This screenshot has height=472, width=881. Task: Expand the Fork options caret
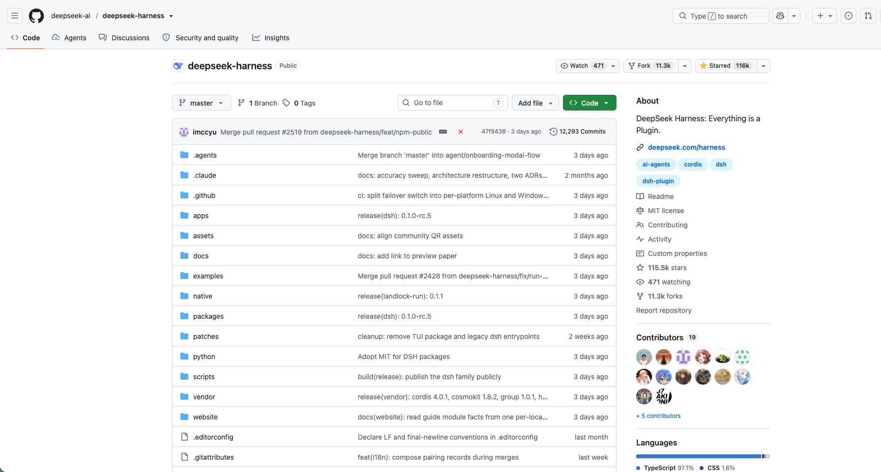(x=685, y=66)
